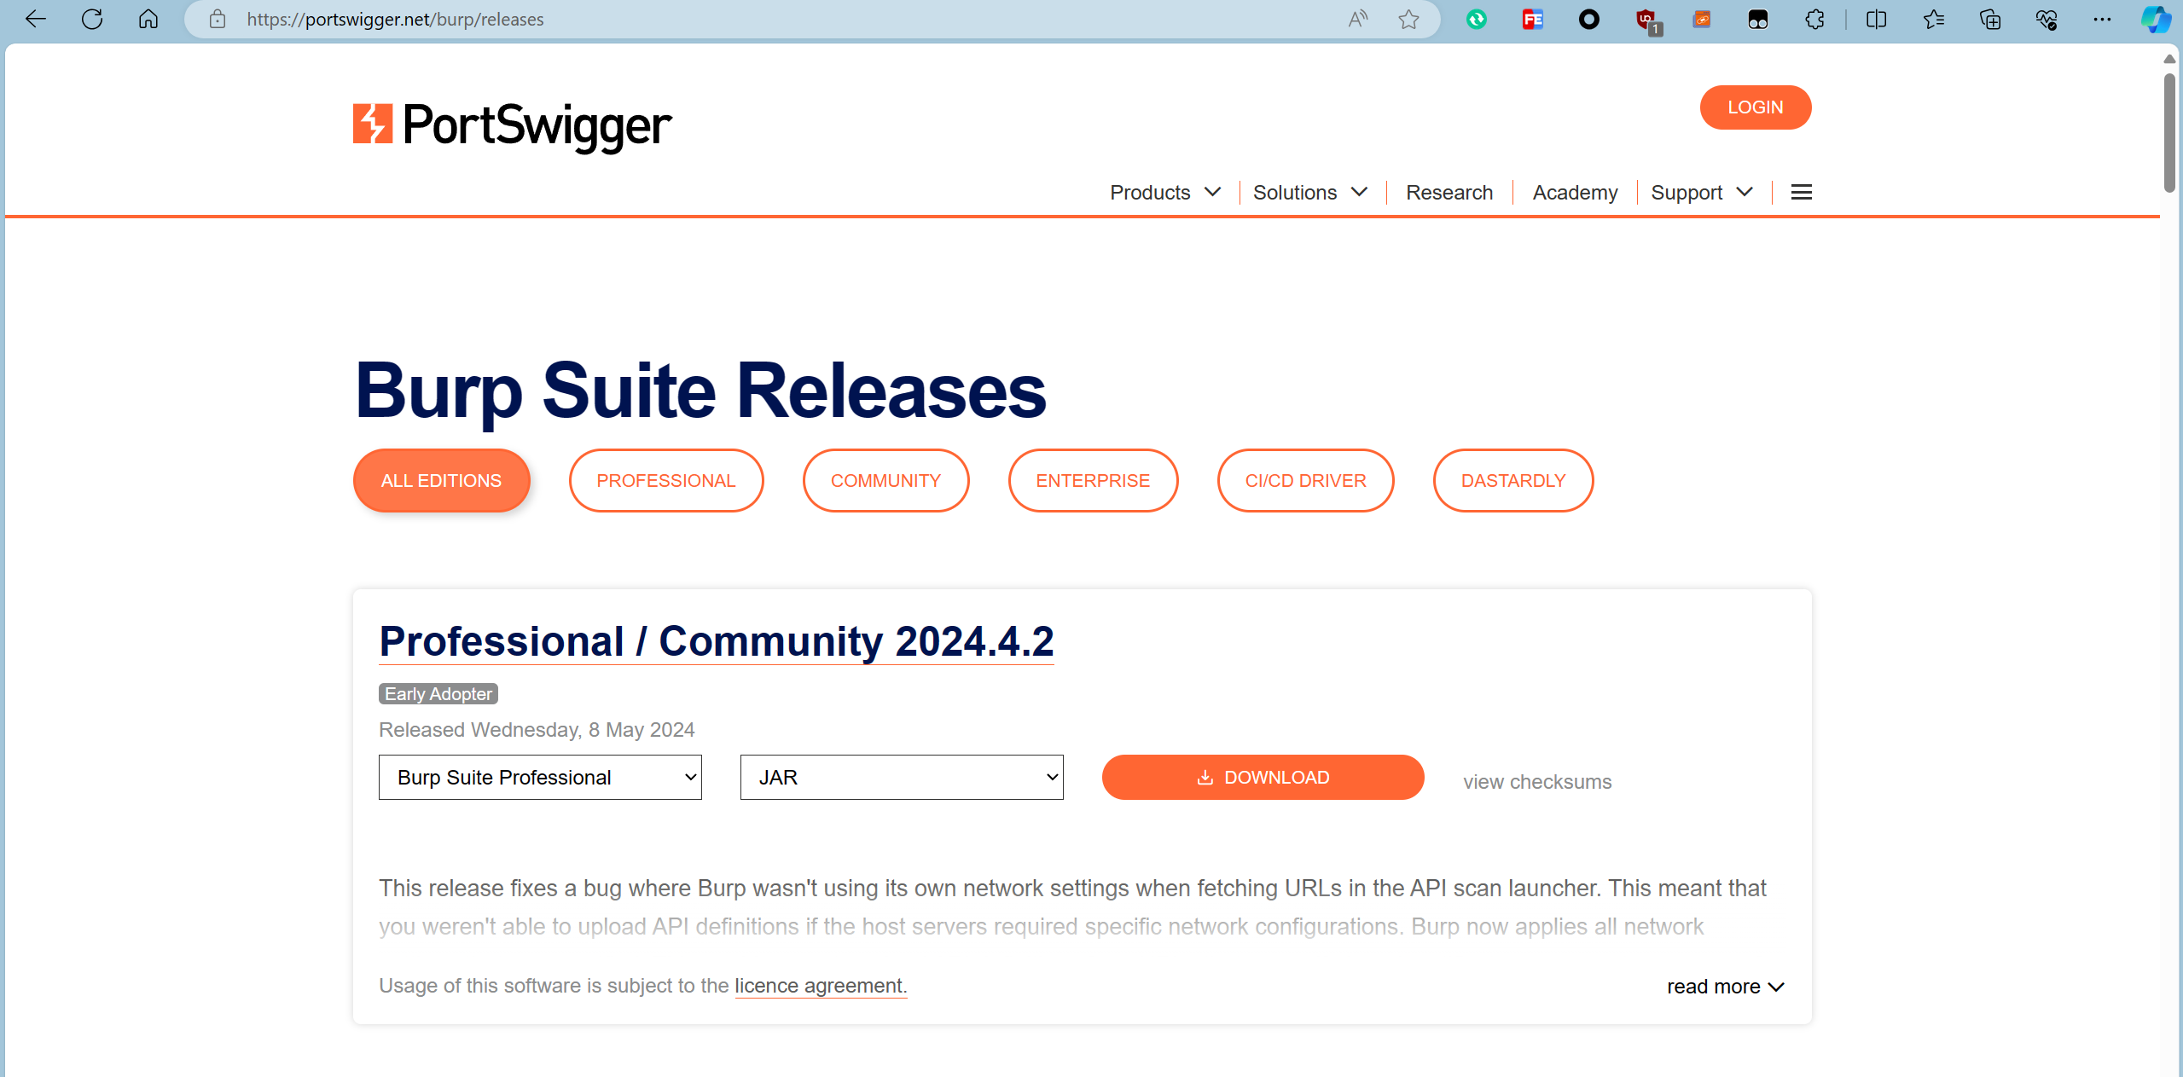Viewport: 2183px width, 1077px height.
Task: Add page to favorites star icon
Action: [x=1408, y=19]
